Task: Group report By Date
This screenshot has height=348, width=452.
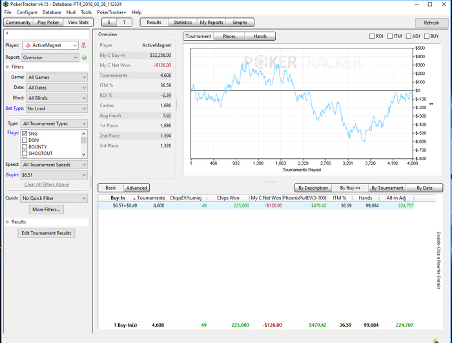Action: 424,188
